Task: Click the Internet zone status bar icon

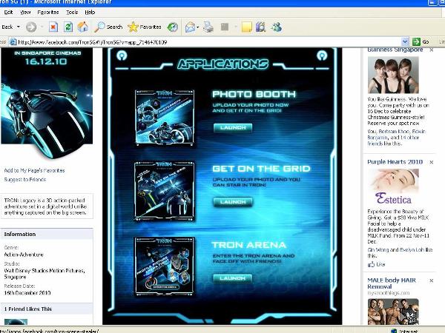Action: pos(394,331)
